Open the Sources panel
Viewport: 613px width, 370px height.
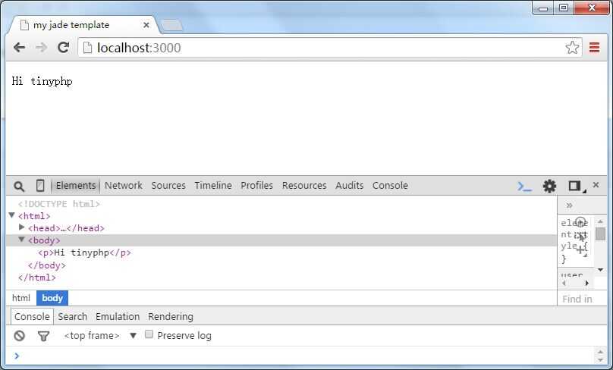(168, 186)
